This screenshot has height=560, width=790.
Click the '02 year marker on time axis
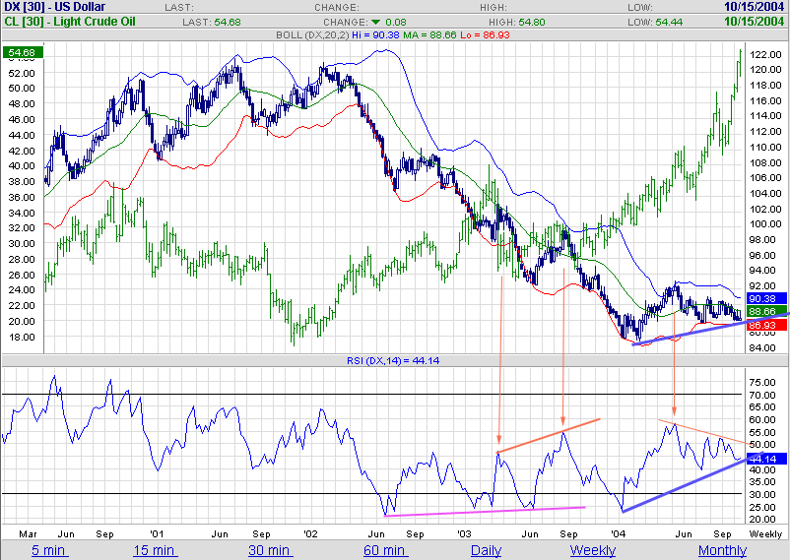[310, 532]
